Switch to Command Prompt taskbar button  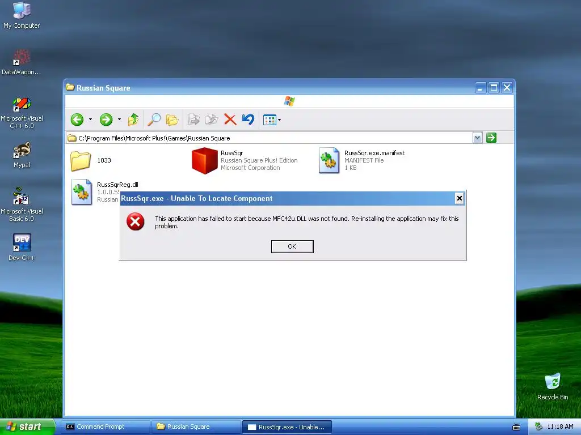[x=106, y=427]
